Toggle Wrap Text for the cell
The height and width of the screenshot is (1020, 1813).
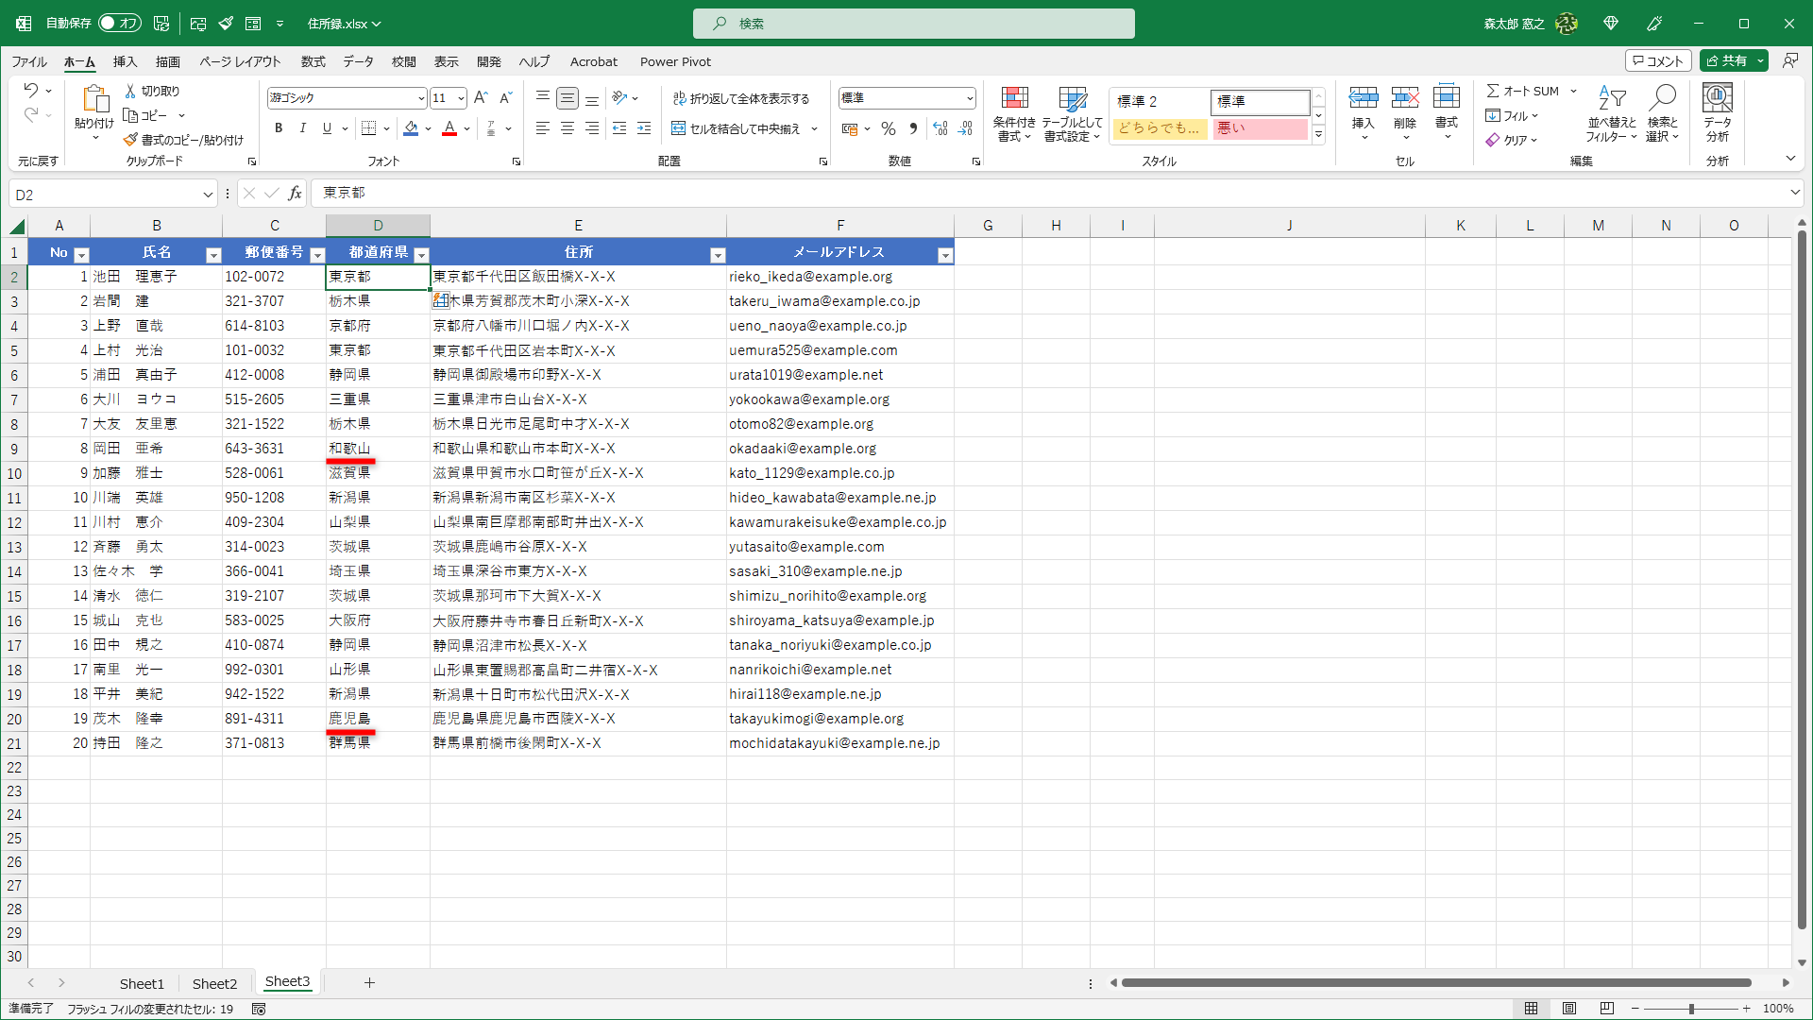click(x=741, y=98)
